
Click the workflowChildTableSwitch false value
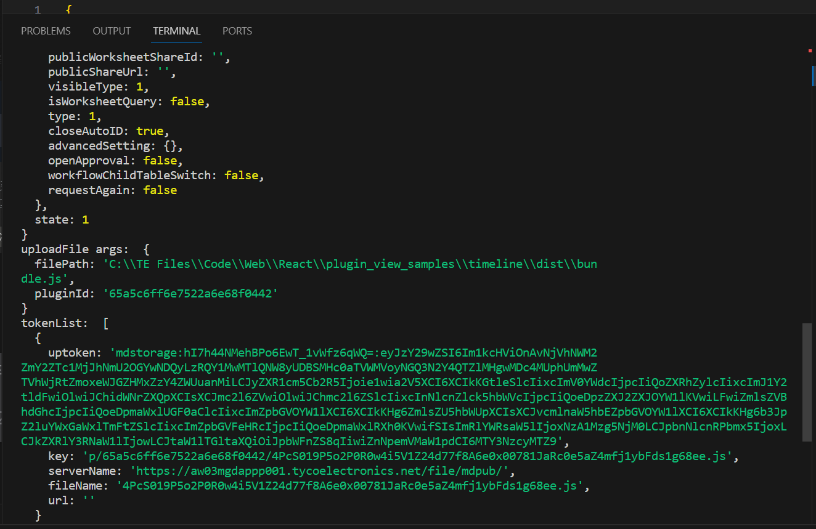[x=241, y=176]
